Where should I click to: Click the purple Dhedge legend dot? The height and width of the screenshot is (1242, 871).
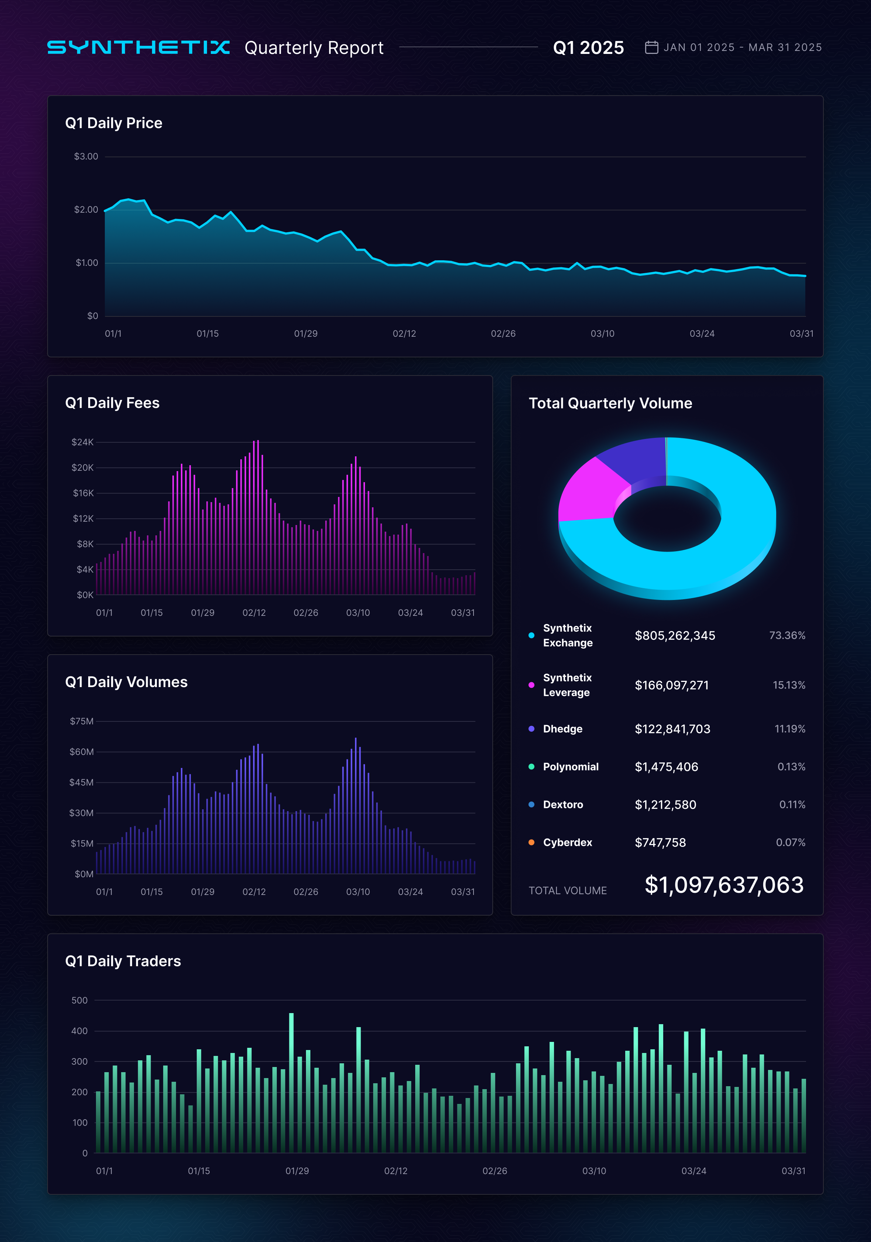531,729
